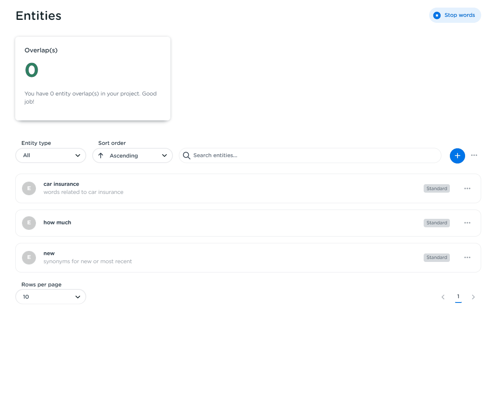
Task: Click the E avatar of new entity
Action: 29,257
